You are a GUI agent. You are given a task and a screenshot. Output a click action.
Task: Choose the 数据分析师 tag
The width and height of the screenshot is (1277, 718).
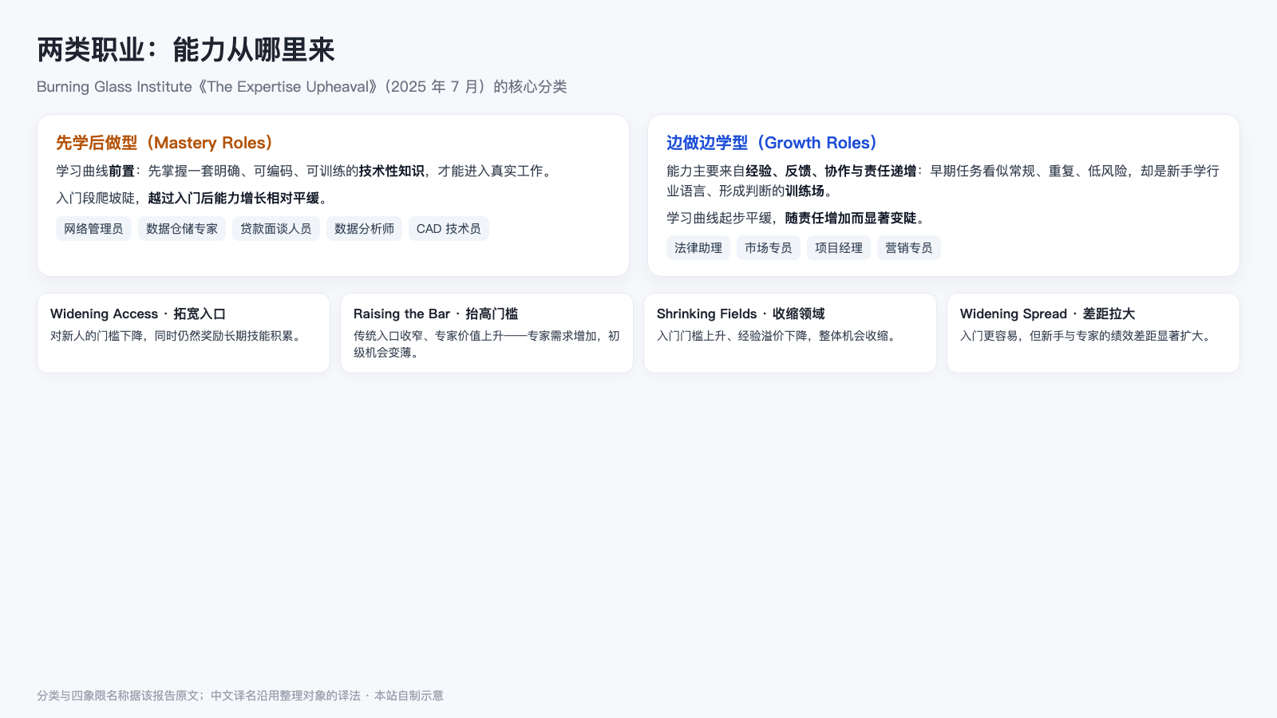tap(364, 229)
